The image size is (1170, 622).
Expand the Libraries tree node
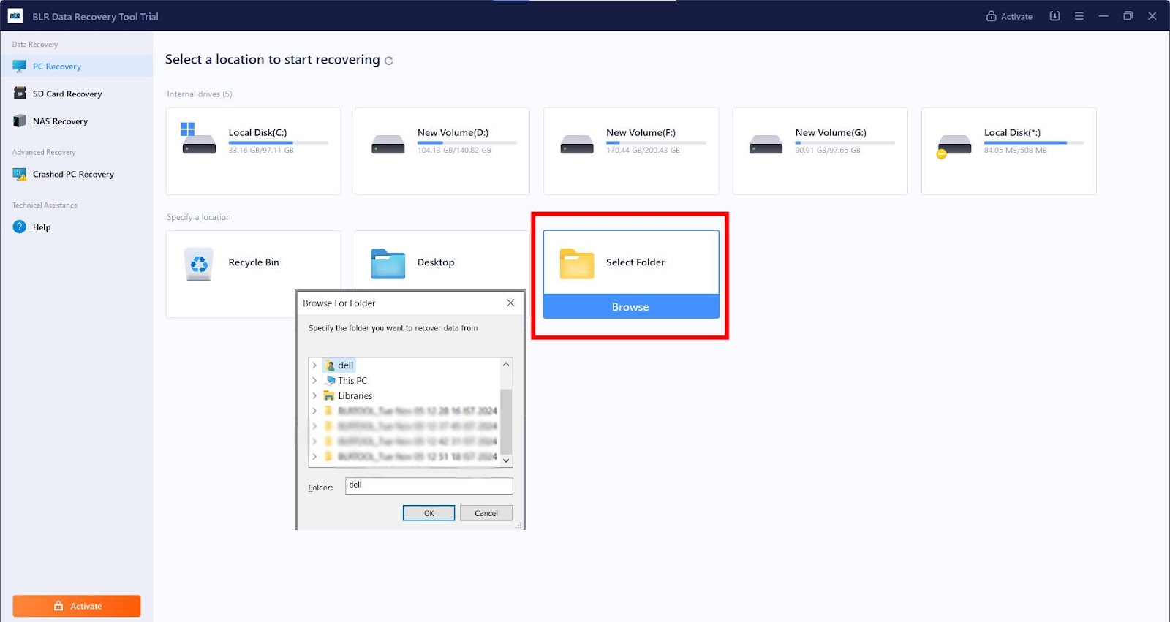tap(314, 395)
